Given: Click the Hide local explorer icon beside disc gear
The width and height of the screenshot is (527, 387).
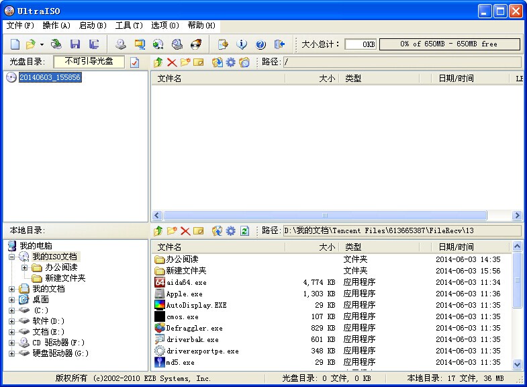Looking at the screenshot, I should pos(244,62).
